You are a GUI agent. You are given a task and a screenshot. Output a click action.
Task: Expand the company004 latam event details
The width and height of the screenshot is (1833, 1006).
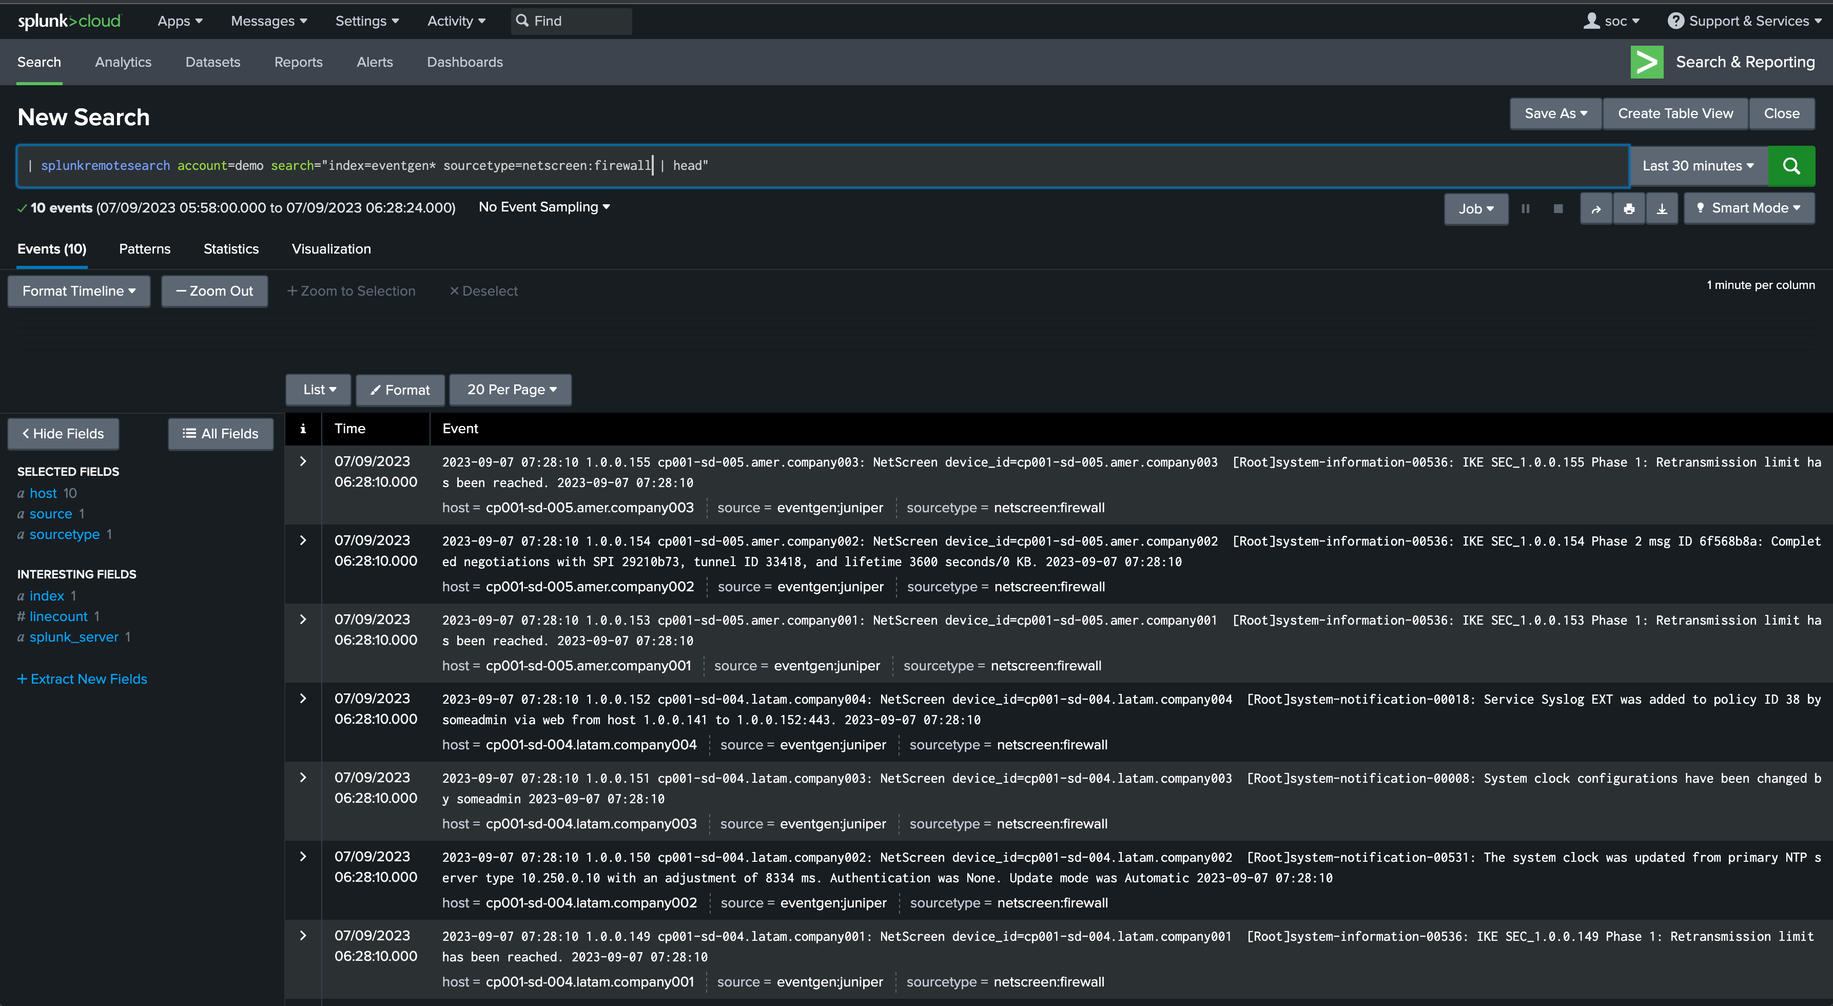303,699
